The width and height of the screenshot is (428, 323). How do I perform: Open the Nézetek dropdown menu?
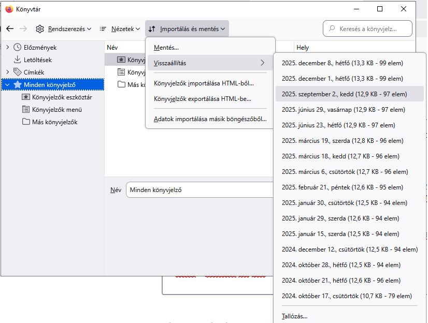tap(120, 29)
